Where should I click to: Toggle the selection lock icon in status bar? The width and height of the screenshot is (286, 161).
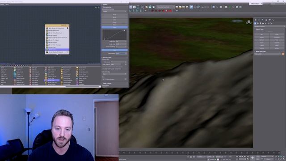click(x=191, y=157)
